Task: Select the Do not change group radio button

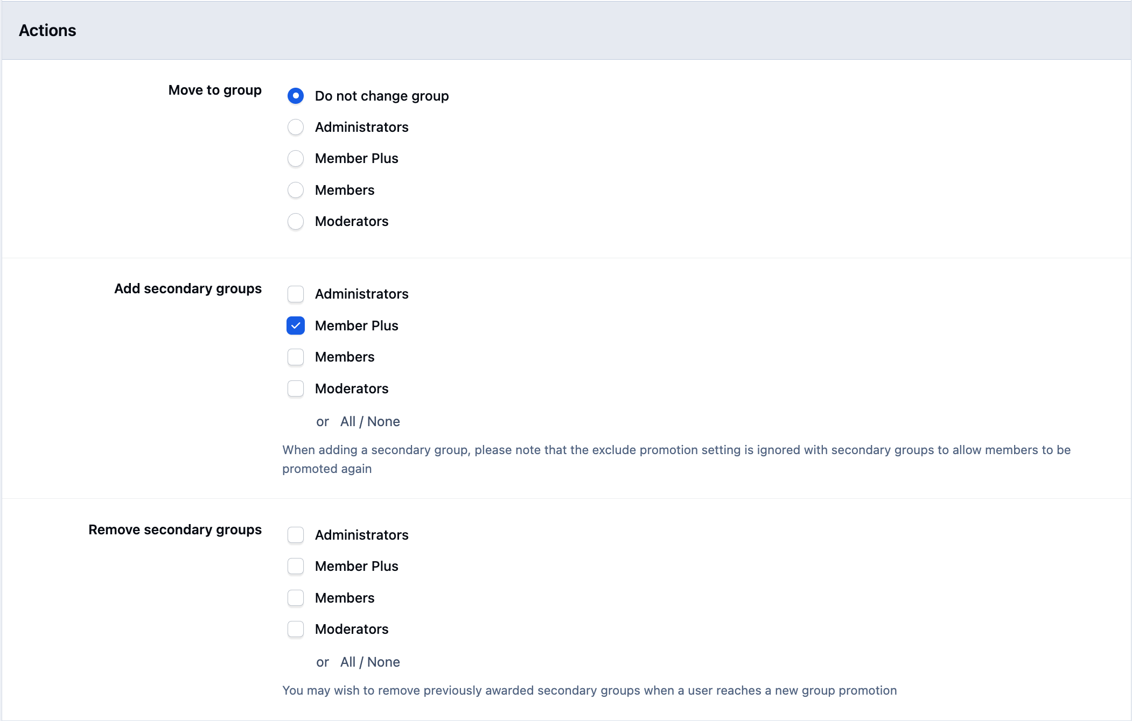Action: coord(296,96)
